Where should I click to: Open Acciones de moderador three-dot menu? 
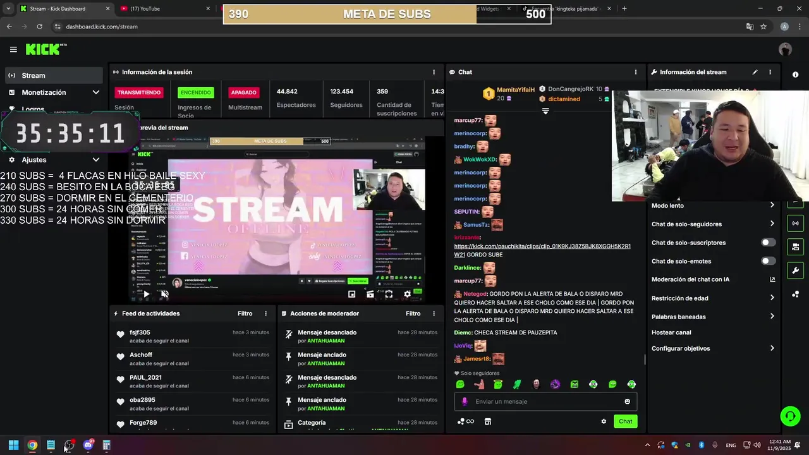click(434, 313)
